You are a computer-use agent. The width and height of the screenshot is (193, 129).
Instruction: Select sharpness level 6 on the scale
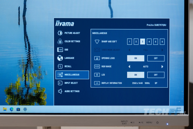[x=162, y=42]
